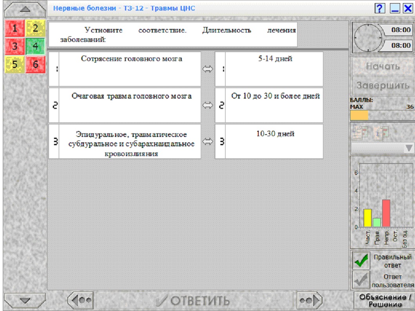This screenshot has width=415, height=311.
Task: Click the Начать button
Action: coord(383,66)
